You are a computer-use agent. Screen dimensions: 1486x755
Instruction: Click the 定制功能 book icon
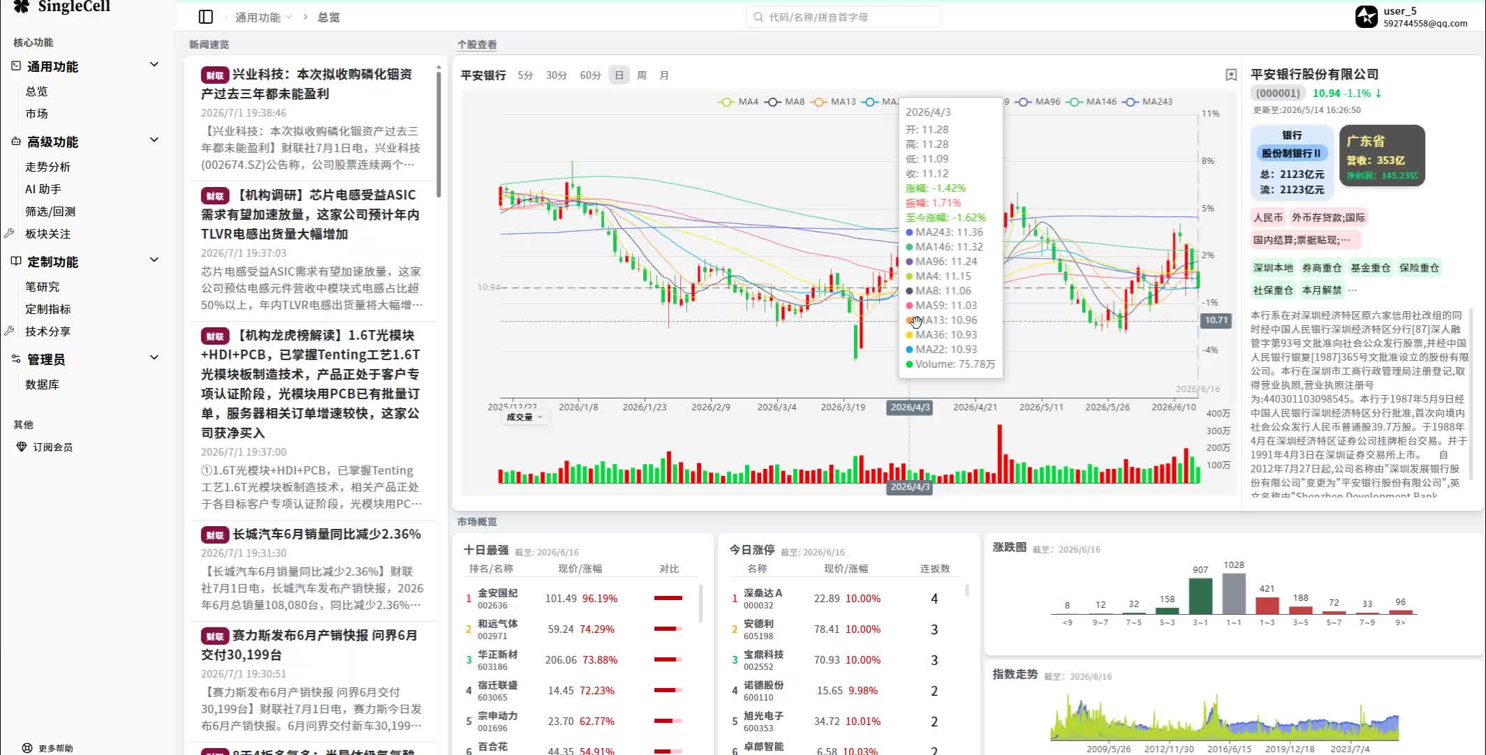[x=16, y=261]
